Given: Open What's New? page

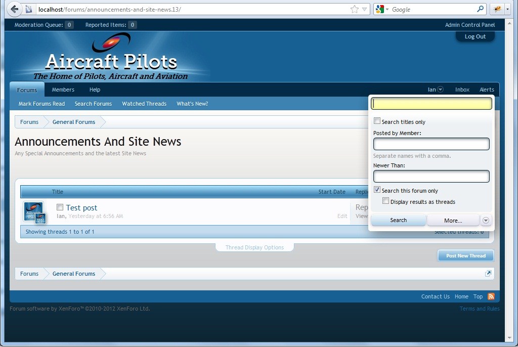Looking at the screenshot, I should click(x=192, y=104).
